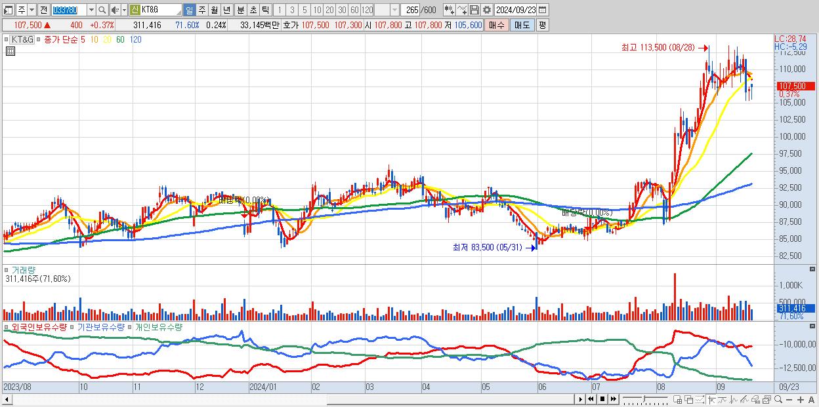The height and width of the screenshot is (407, 819).
Task: Click the add line indicator icon
Action: 461,10
